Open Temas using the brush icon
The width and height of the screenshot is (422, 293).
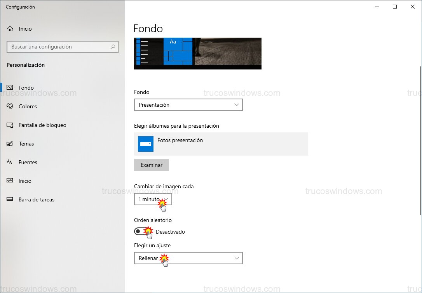coord(10,144)
